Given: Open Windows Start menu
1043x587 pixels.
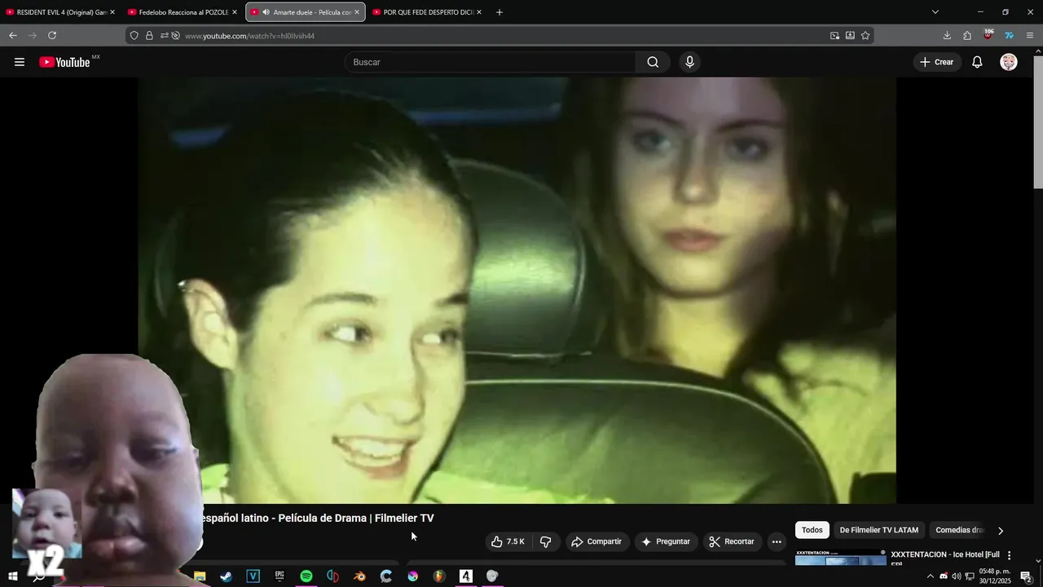Looking at the screenshot, I should (x=13, y=576).
